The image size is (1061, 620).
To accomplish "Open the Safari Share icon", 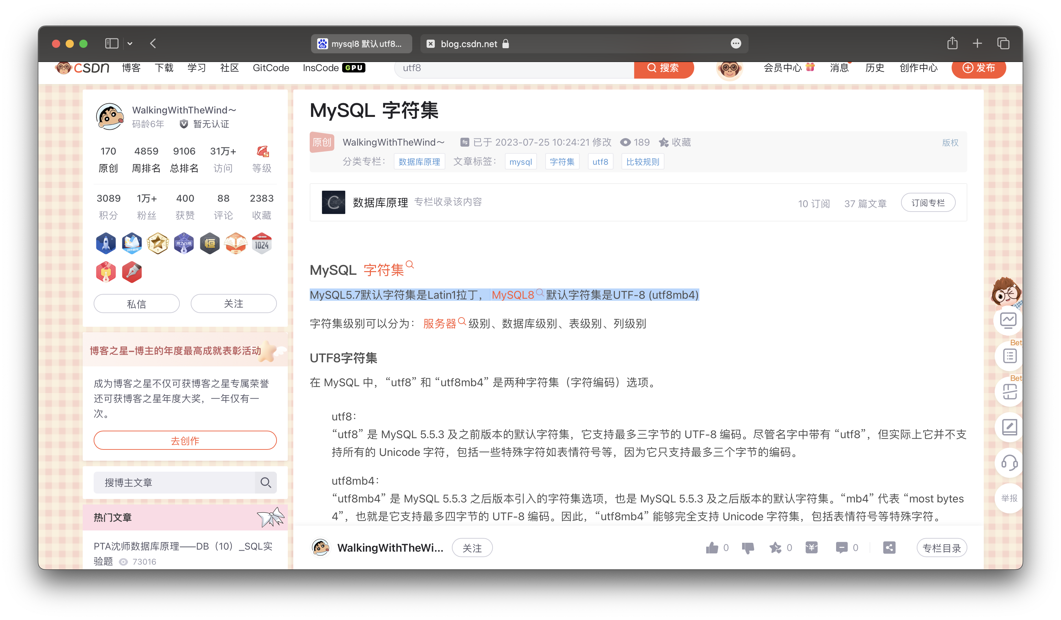I will (952, 43).
